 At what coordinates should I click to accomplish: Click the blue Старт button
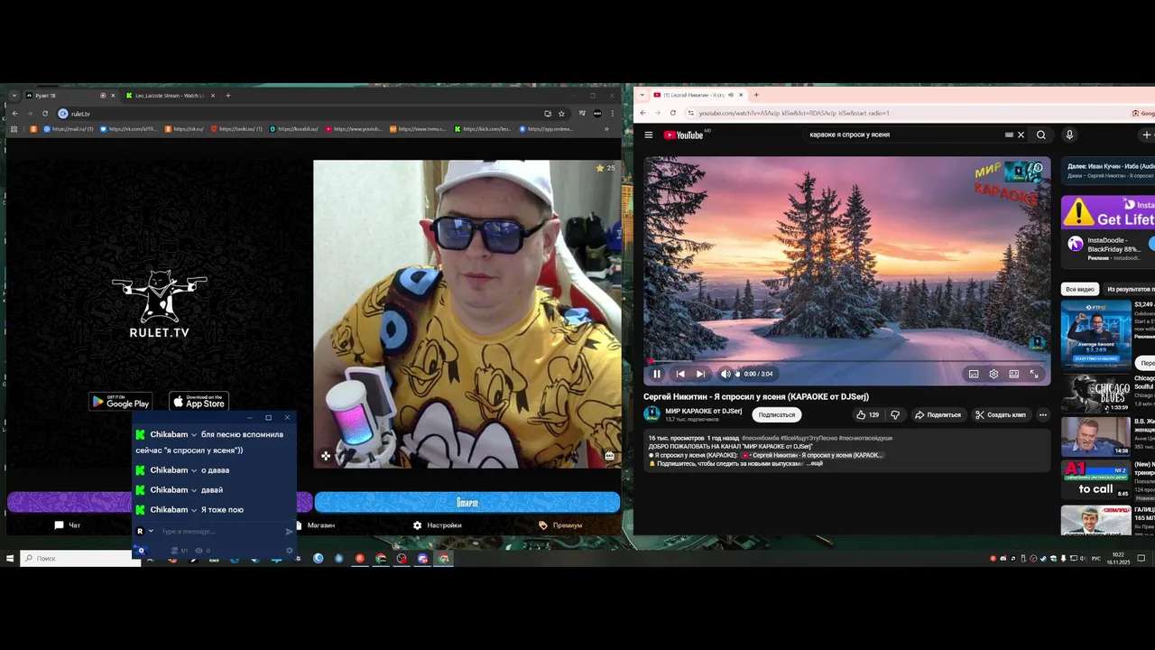tap(467, 502)
